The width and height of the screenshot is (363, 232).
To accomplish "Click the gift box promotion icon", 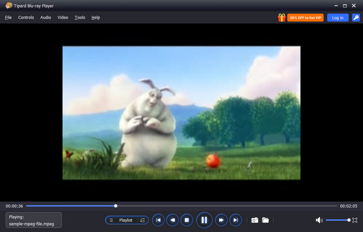I will (x=282, y=18).
